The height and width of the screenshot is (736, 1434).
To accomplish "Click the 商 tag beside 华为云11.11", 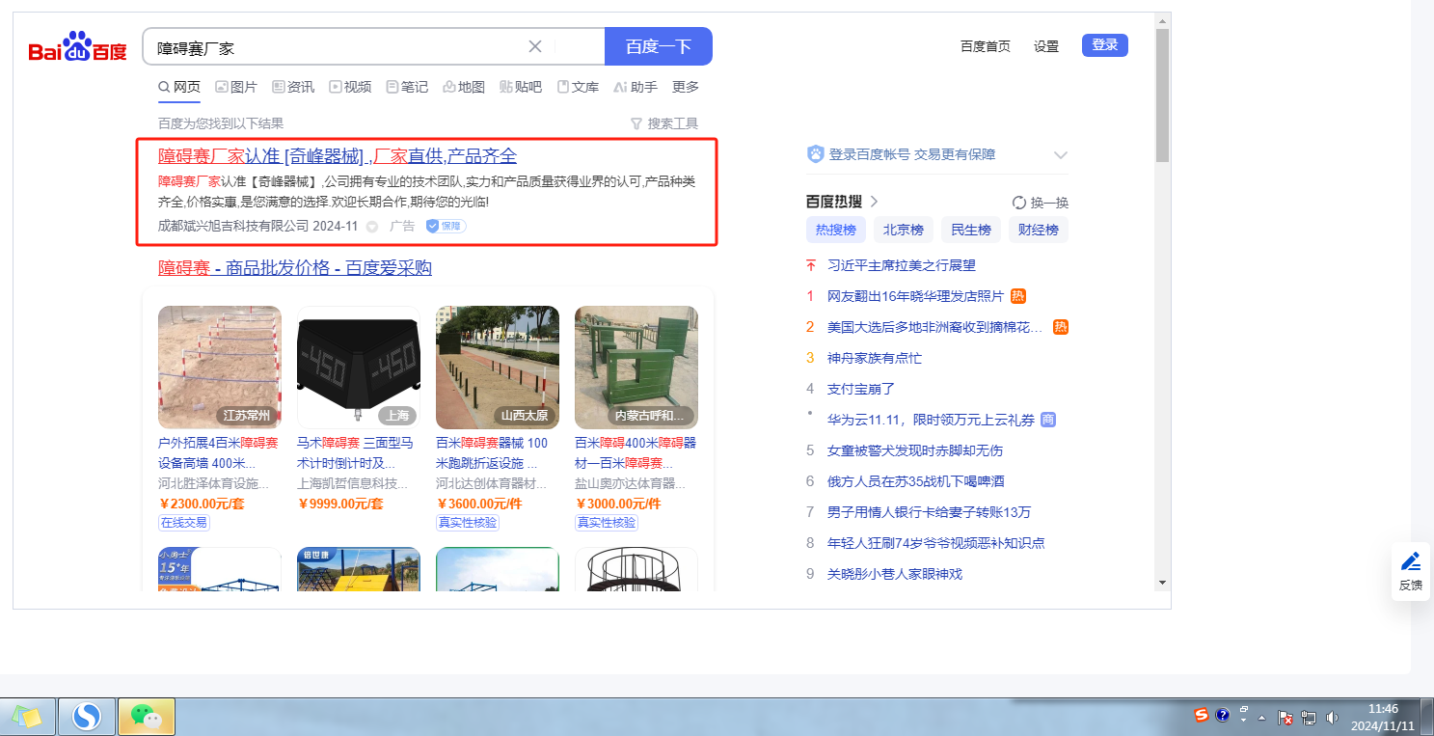I will [x=1048, y=420].
